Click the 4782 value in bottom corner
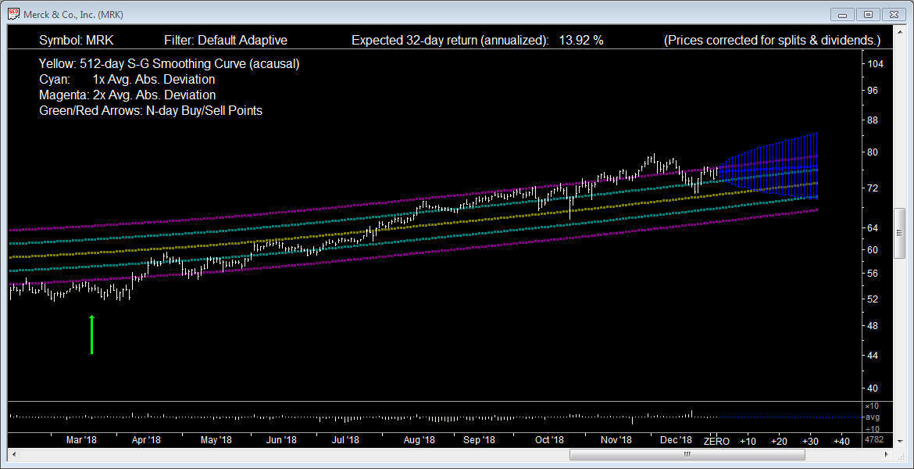914x469 pixels. point(874,439)
